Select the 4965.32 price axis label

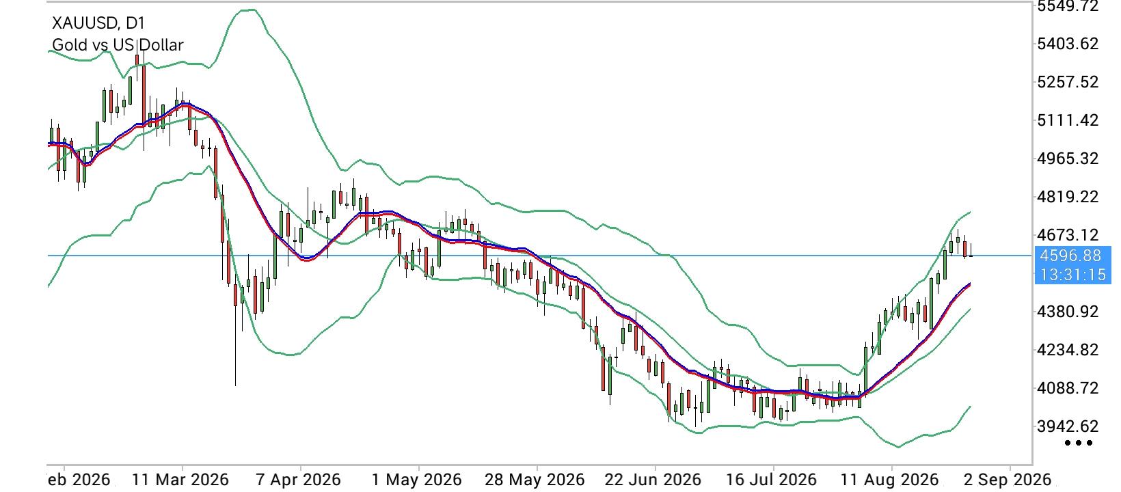pos(1068,159)
